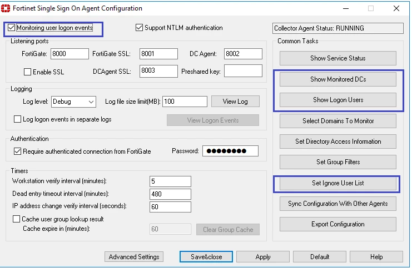The height and width of the screenshot is (268, 412).
Task: Click Dead entry timeout interval field
Action: (x=170, y=194)
